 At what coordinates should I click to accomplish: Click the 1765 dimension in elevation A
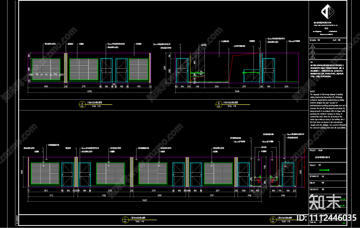click(x=139, y=86)
